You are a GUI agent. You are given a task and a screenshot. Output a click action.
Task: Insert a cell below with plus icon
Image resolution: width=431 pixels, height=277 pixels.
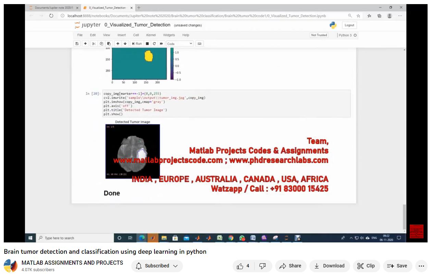tap(85, 44)
